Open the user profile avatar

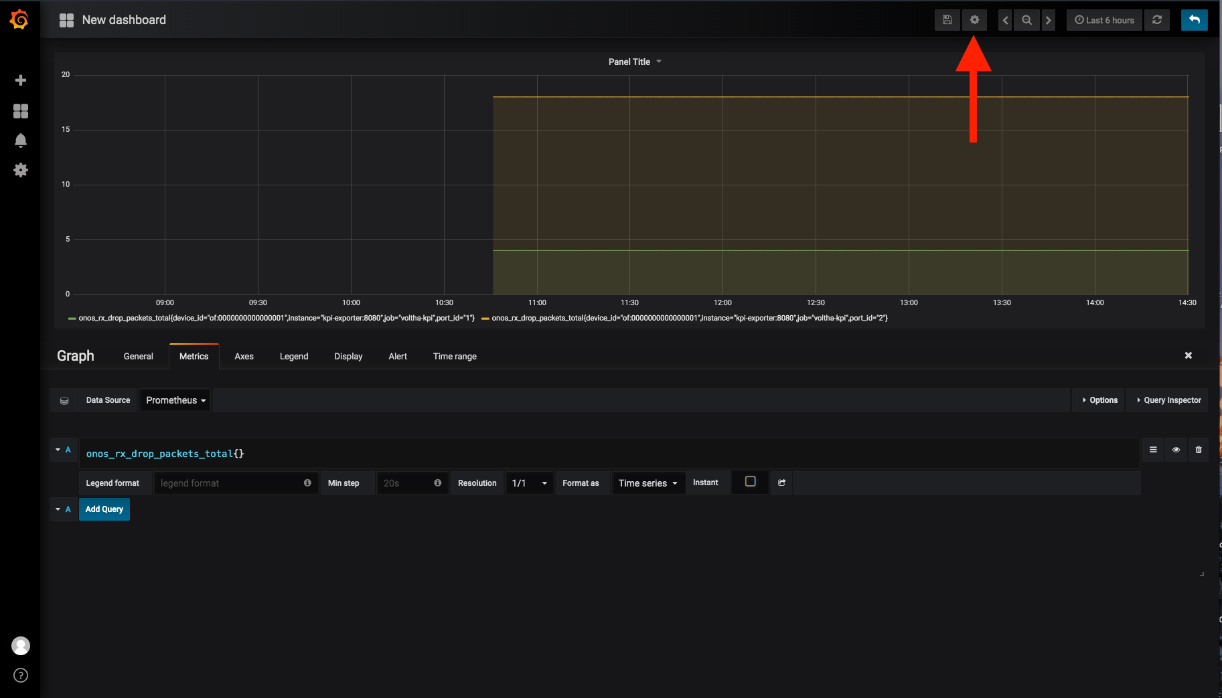point(21,646)
